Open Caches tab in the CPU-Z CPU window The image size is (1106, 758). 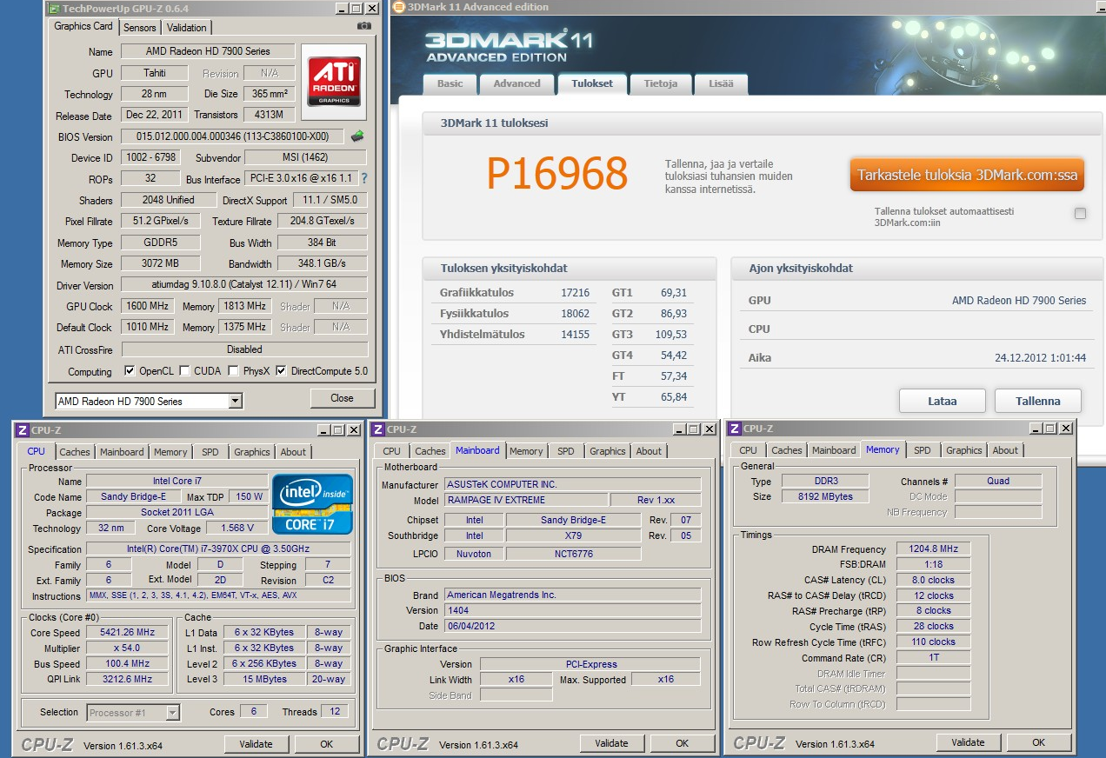pos(75,452)
